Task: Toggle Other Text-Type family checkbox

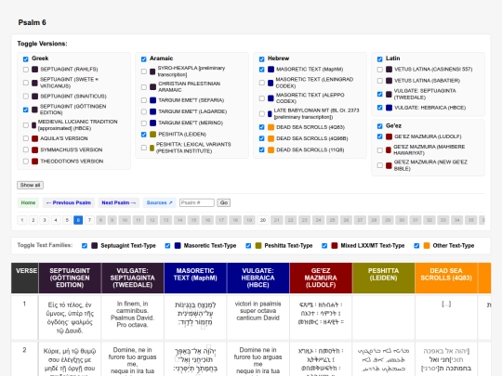Action: point(416,246)
